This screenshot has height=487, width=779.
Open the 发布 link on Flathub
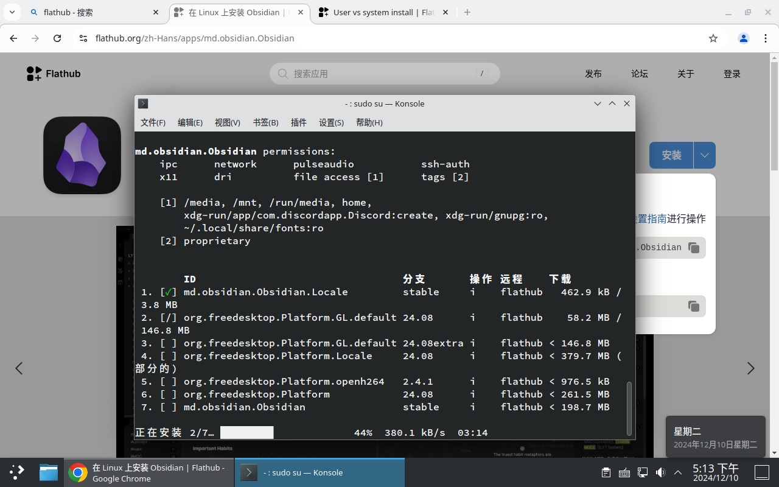tap(593, 74)
